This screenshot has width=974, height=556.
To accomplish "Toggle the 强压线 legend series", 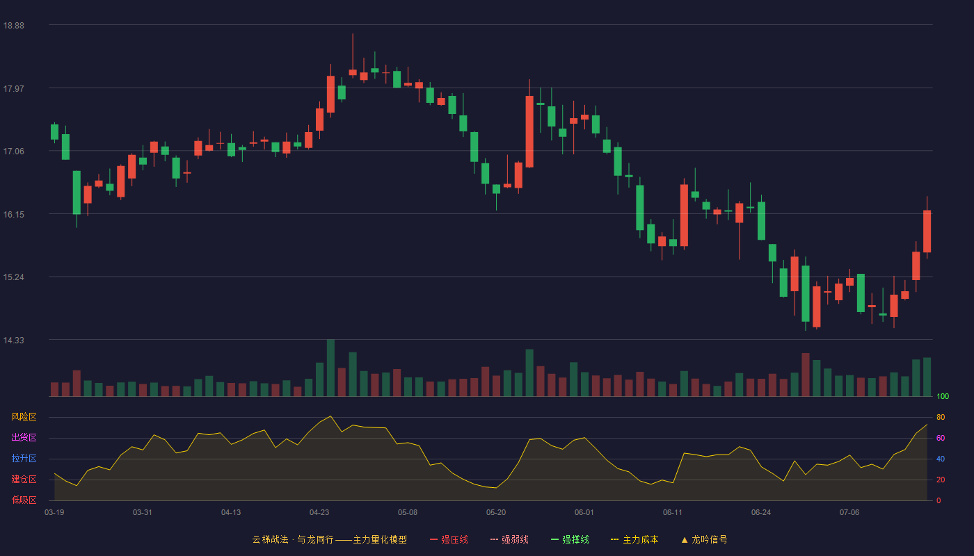I will click(x=449, y=539).
